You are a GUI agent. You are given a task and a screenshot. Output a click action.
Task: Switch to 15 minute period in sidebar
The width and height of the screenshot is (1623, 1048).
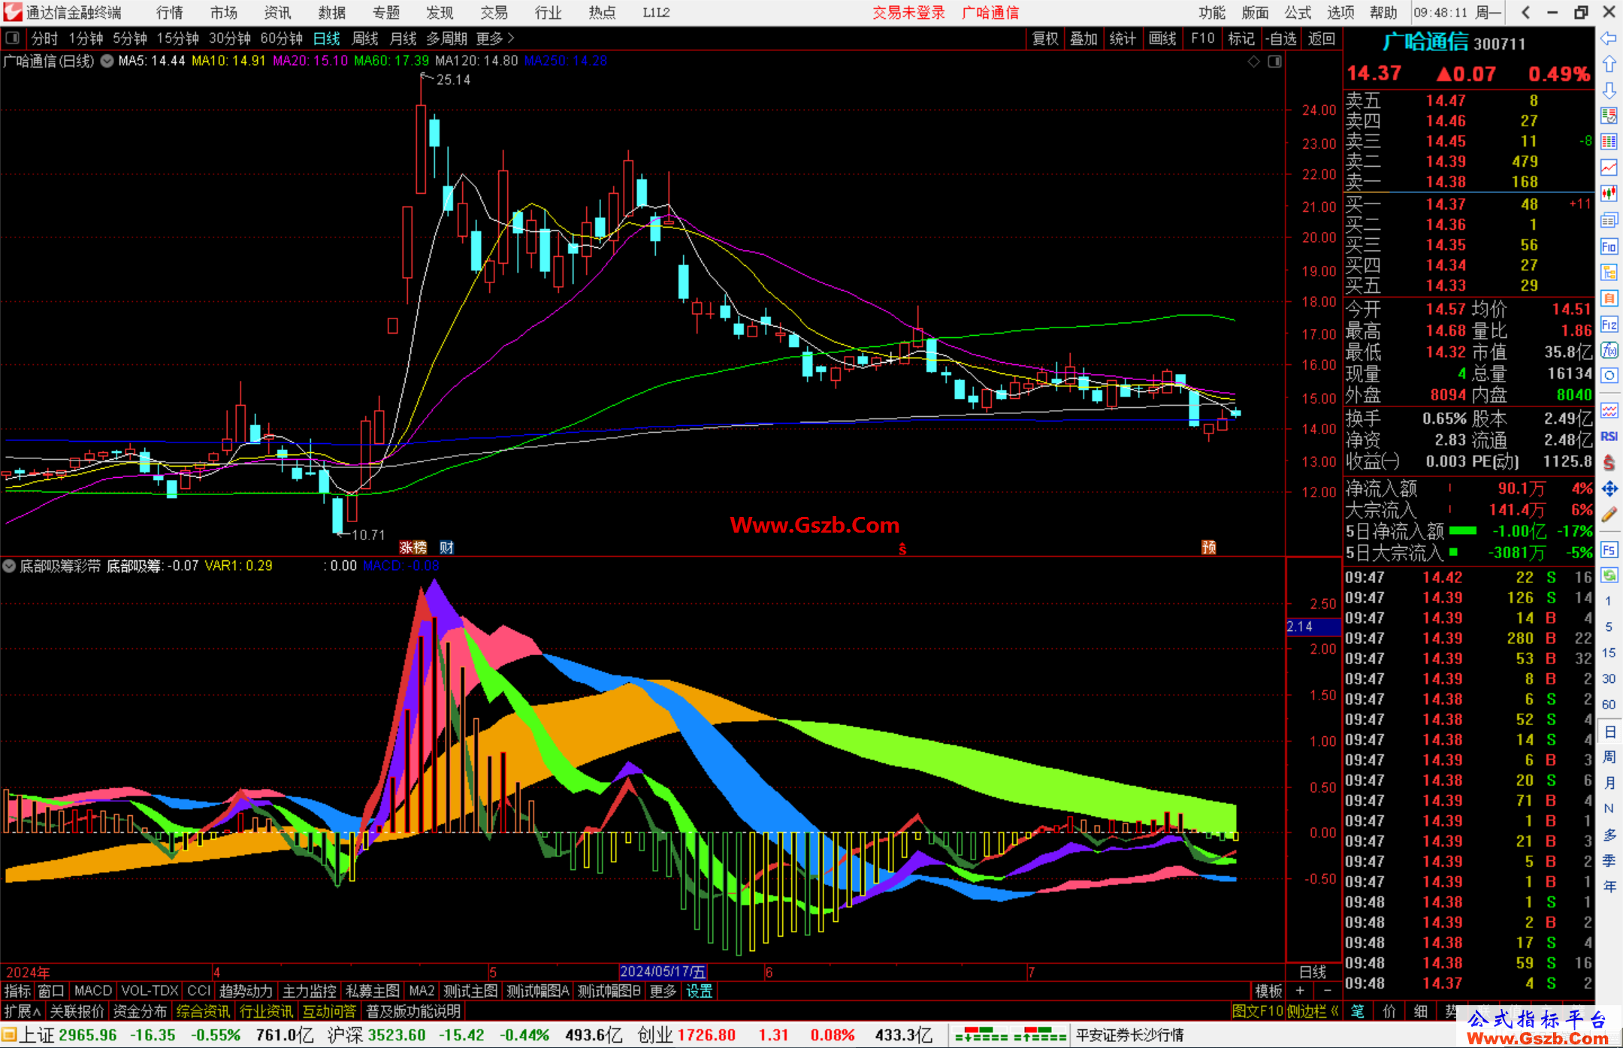tap(1609, 653)
